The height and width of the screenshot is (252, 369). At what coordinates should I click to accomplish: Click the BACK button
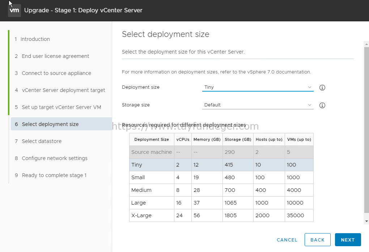[x=318, y=240]
